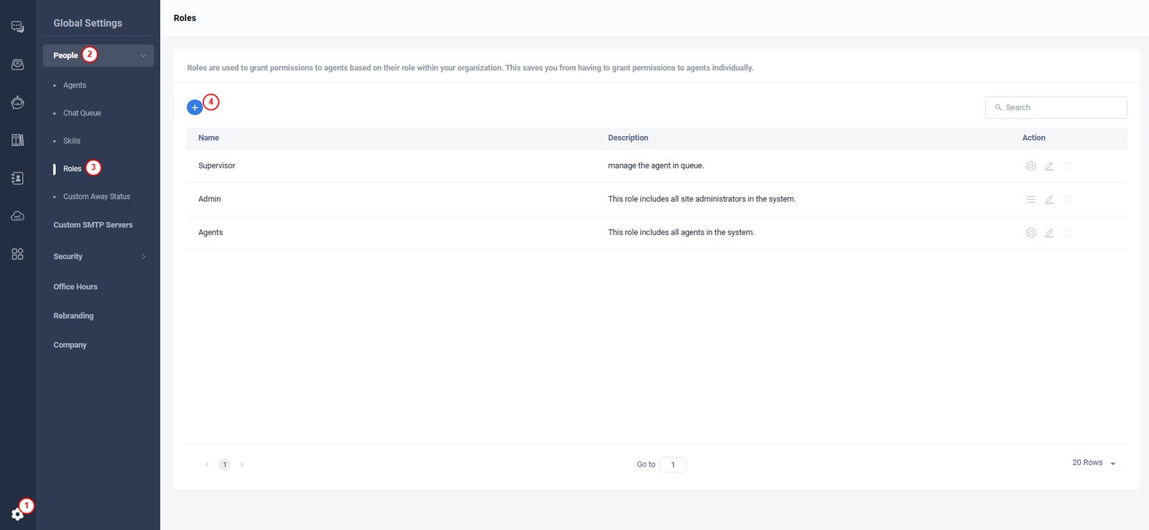
Task: Open Office Hours settings
Action: pyautogui.click(x=76, y=287)
